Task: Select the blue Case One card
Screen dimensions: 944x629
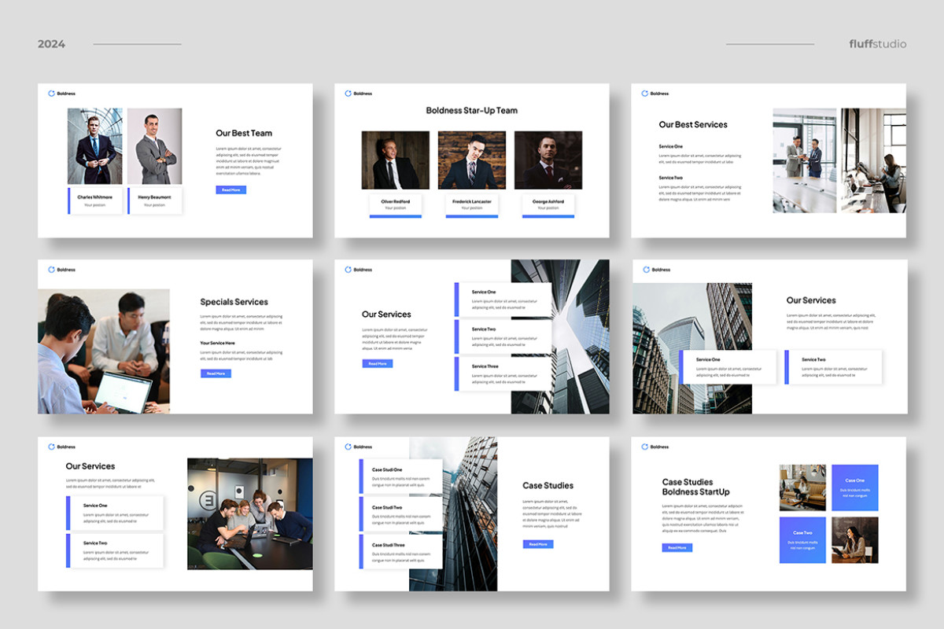Action: pyautogui.click(x=854, y=487)
